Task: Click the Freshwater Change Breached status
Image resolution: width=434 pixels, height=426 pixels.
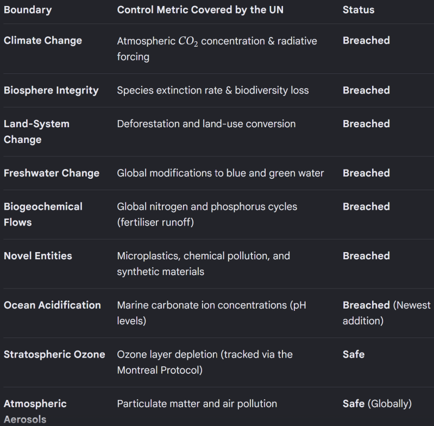Action: coord(366,173)
